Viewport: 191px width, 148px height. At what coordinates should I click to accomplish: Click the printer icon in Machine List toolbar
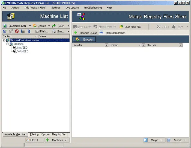[x=54, y=32]
